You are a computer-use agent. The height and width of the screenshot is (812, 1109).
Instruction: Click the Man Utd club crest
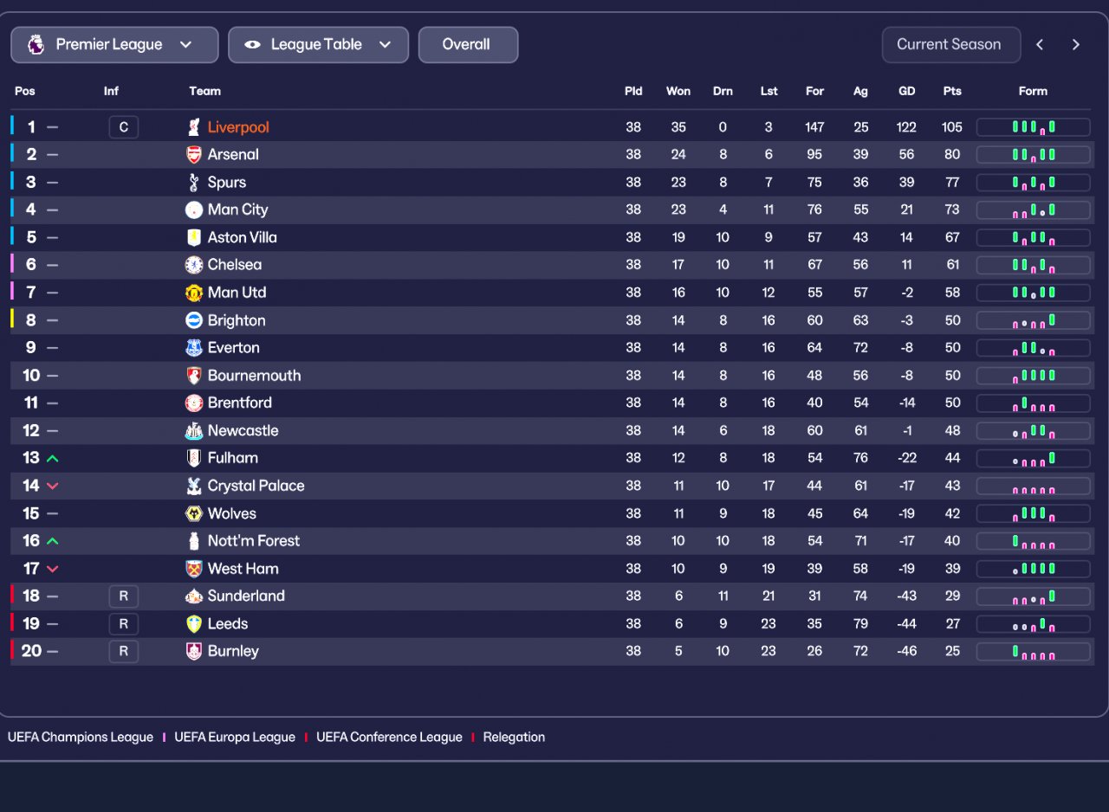[x=194, y=293]
